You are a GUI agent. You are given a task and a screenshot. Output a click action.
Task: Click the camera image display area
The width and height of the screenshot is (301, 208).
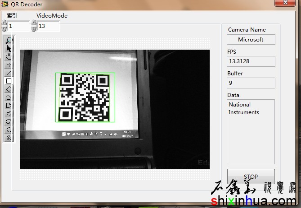coord(115,109)
